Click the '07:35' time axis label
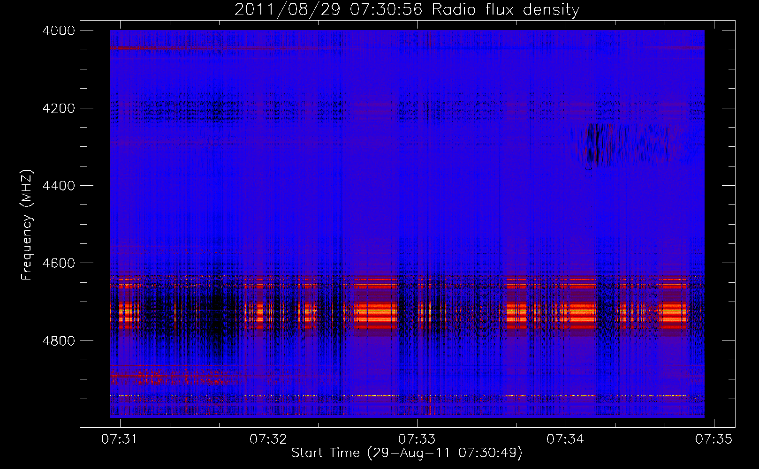 713,439
